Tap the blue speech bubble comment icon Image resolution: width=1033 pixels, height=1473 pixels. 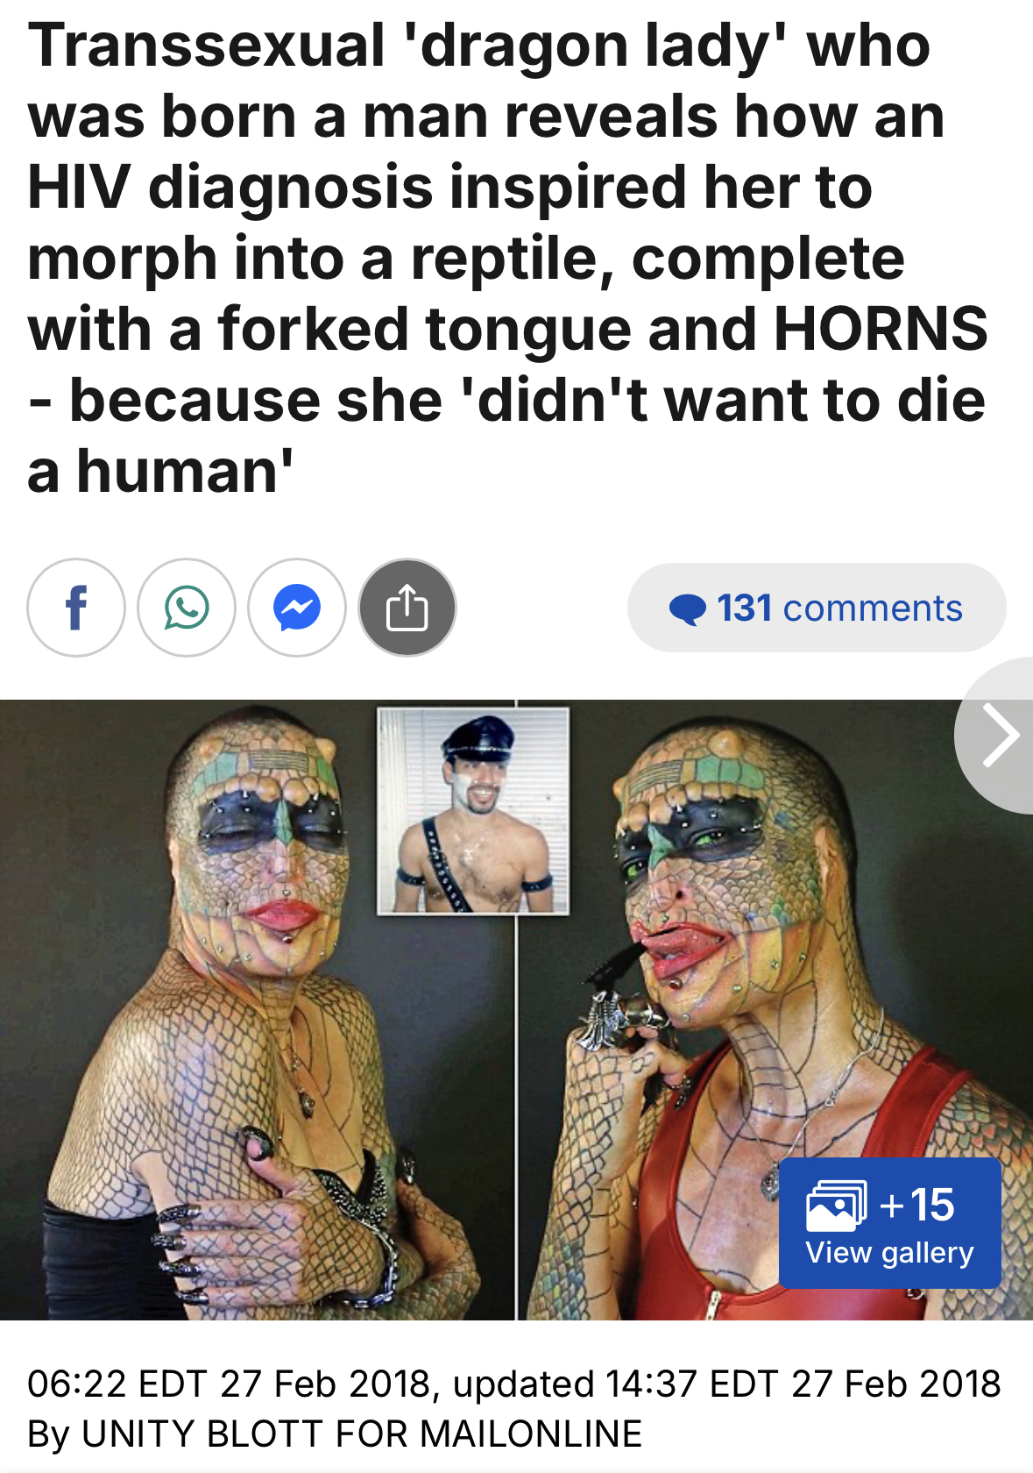tap(688, 608)
